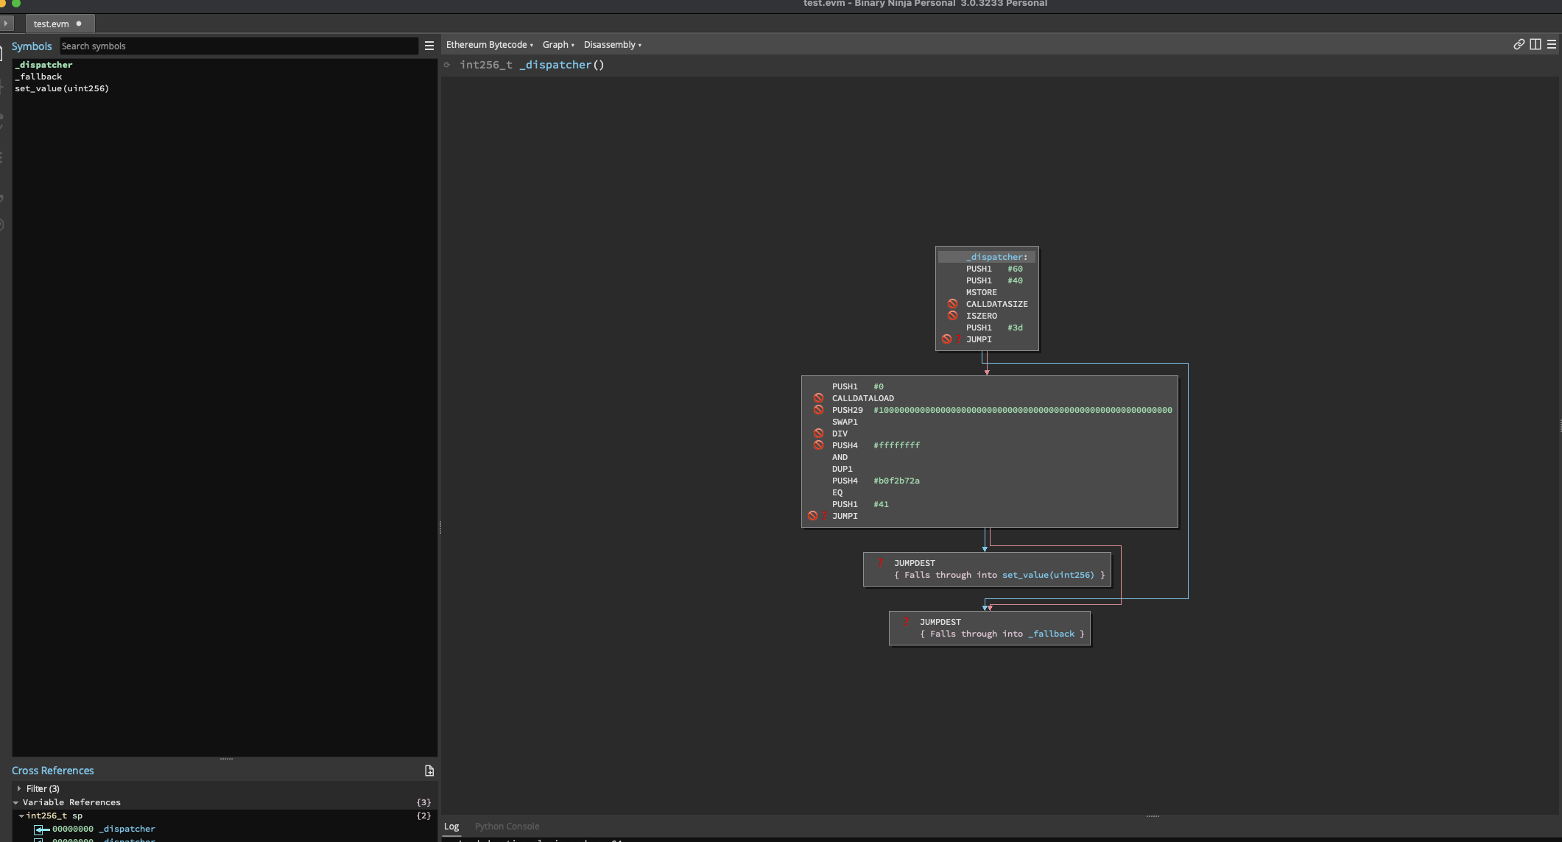Open the Ethereum Bytecode view dropdown

[x=489, y=45]
